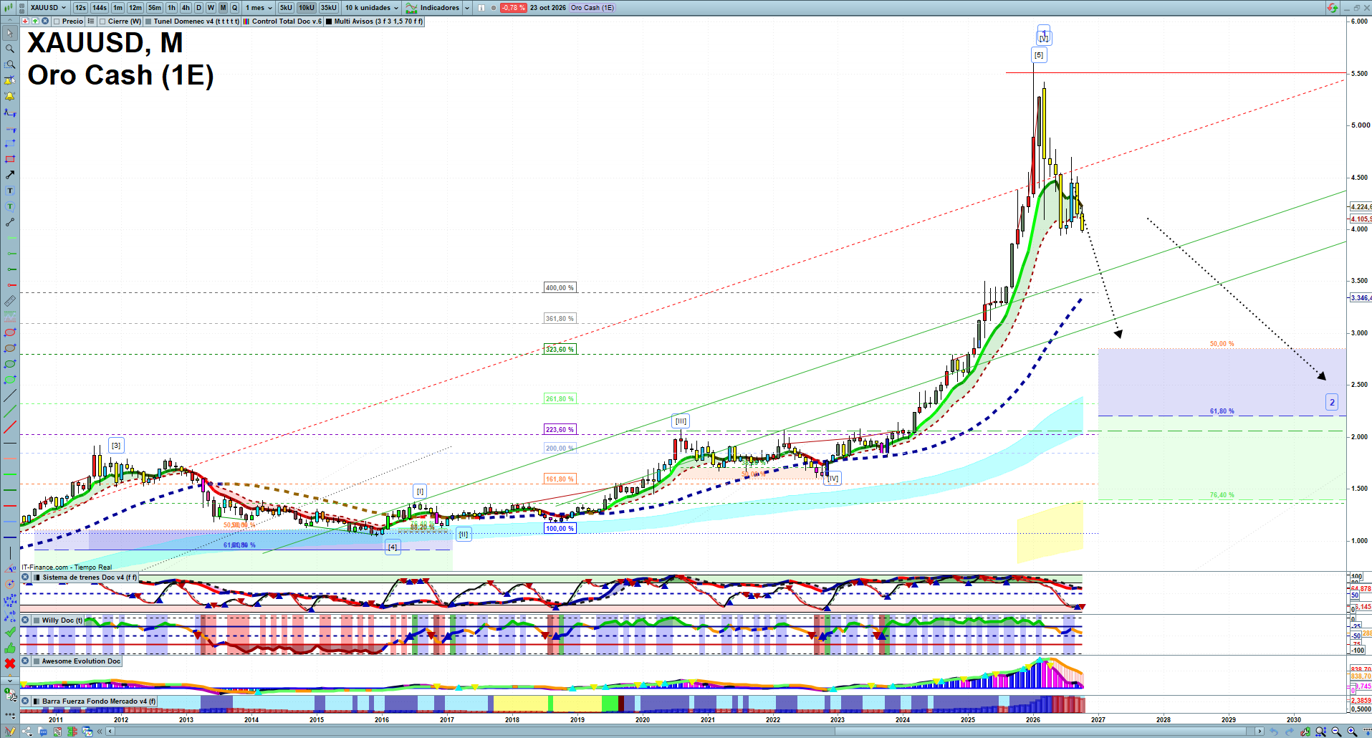
Task: Click the 5kU history units button
Action: pyautogui.click(x=286, y=8)
